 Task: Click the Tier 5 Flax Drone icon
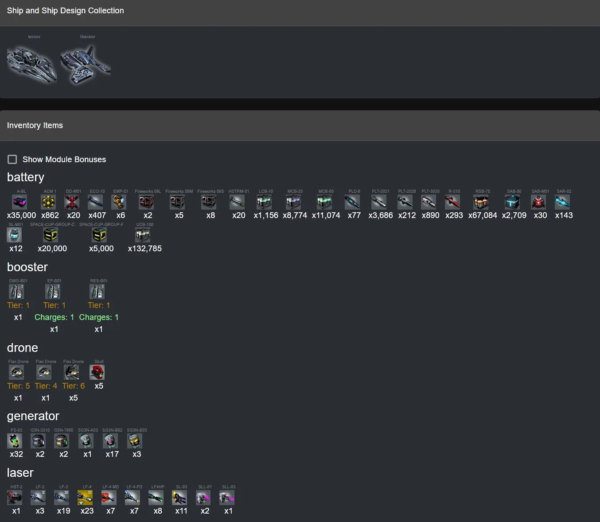16,372
